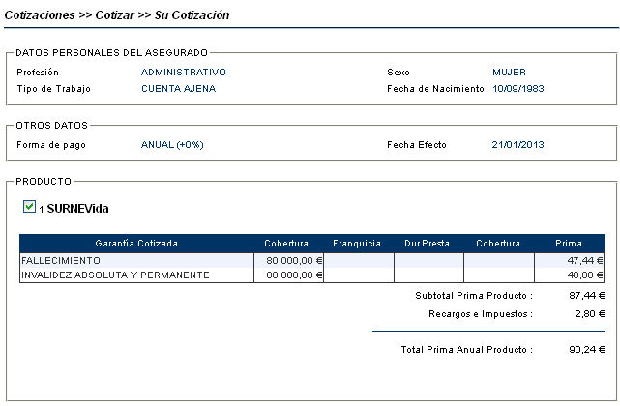This screenshot has width=620, height=406.
Task: Click the birth date 10/09/1983
Action: [518, 89]
